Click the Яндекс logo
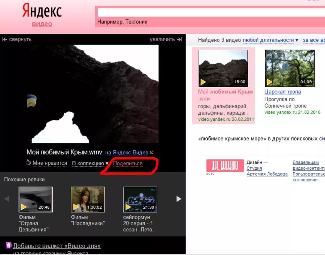This screenshot has width=325, height=255. tap(42, 10)
